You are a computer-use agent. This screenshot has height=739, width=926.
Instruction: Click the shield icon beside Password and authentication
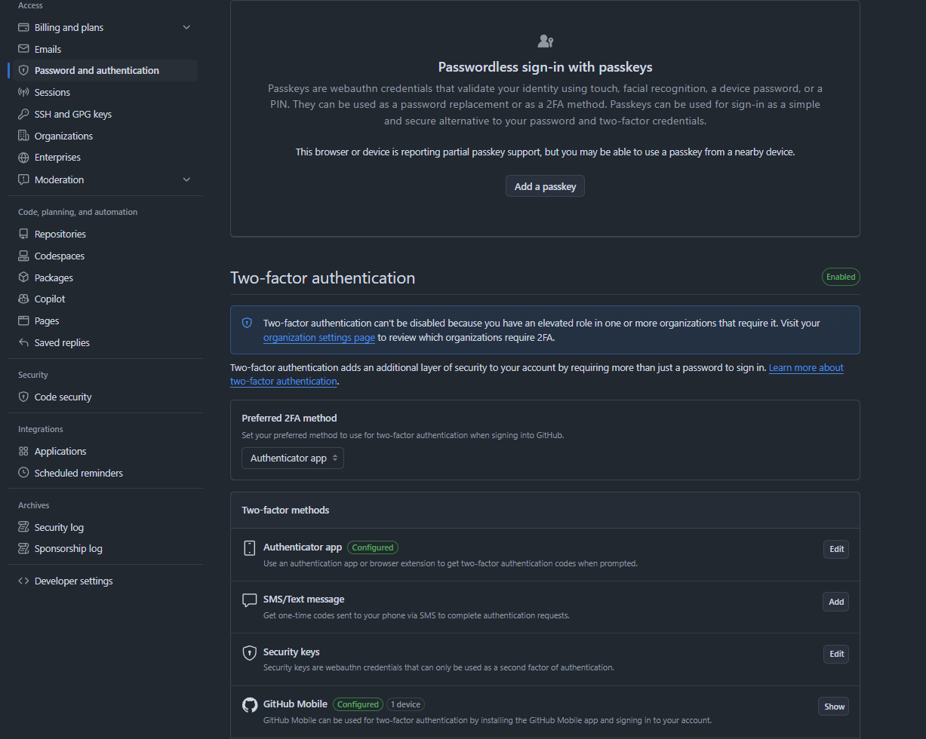23,71
